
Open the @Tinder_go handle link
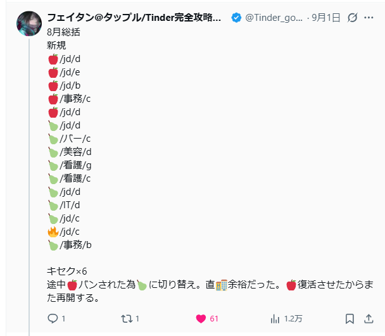274,18
